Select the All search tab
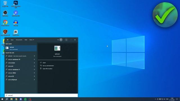The width and height of the screenshot is (180, 101). click(x=8, y=40)
